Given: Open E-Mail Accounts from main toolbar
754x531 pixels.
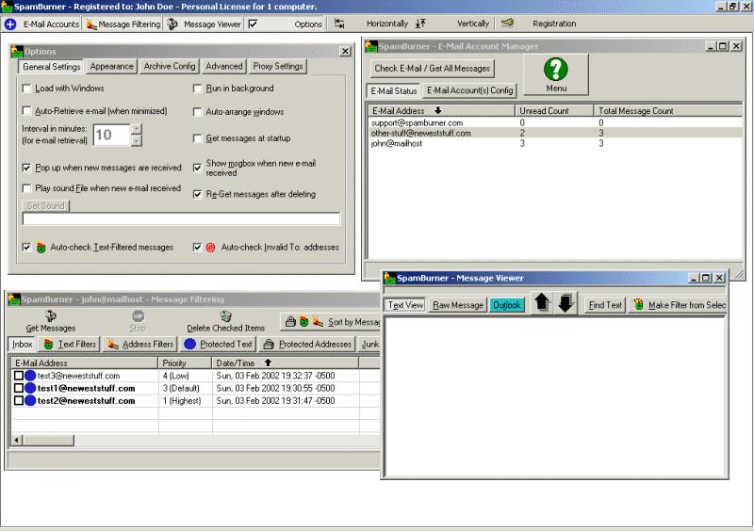Looking at the screenshot, I should (x=41, y=24).
